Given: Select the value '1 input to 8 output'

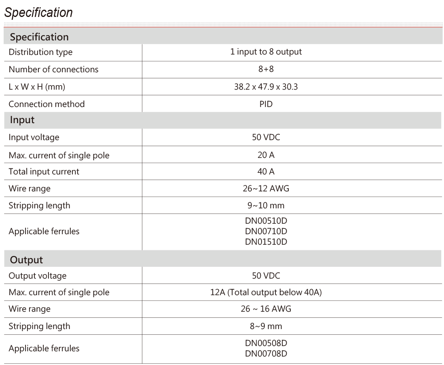Looking at the screenshot, I should click(x=266, y=52).
